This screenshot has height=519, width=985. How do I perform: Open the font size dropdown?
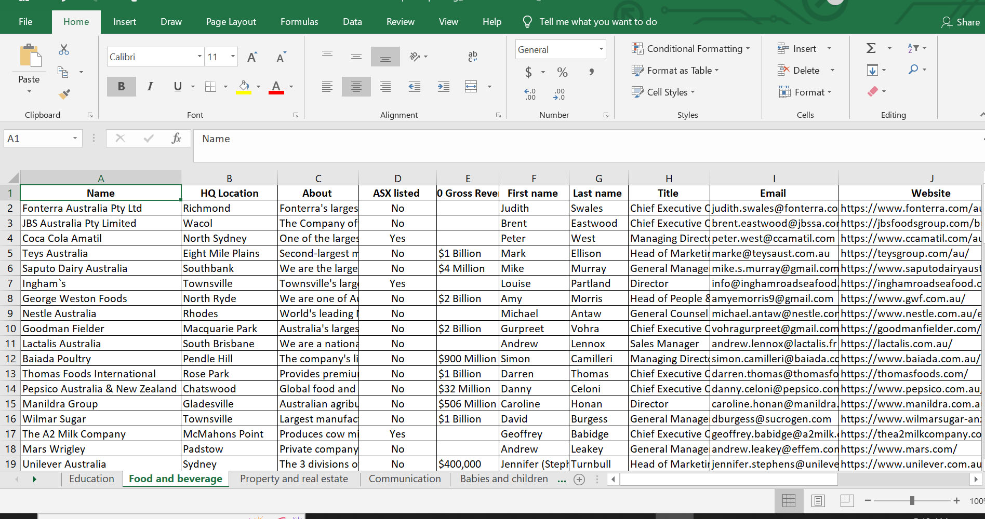[233, 57]
